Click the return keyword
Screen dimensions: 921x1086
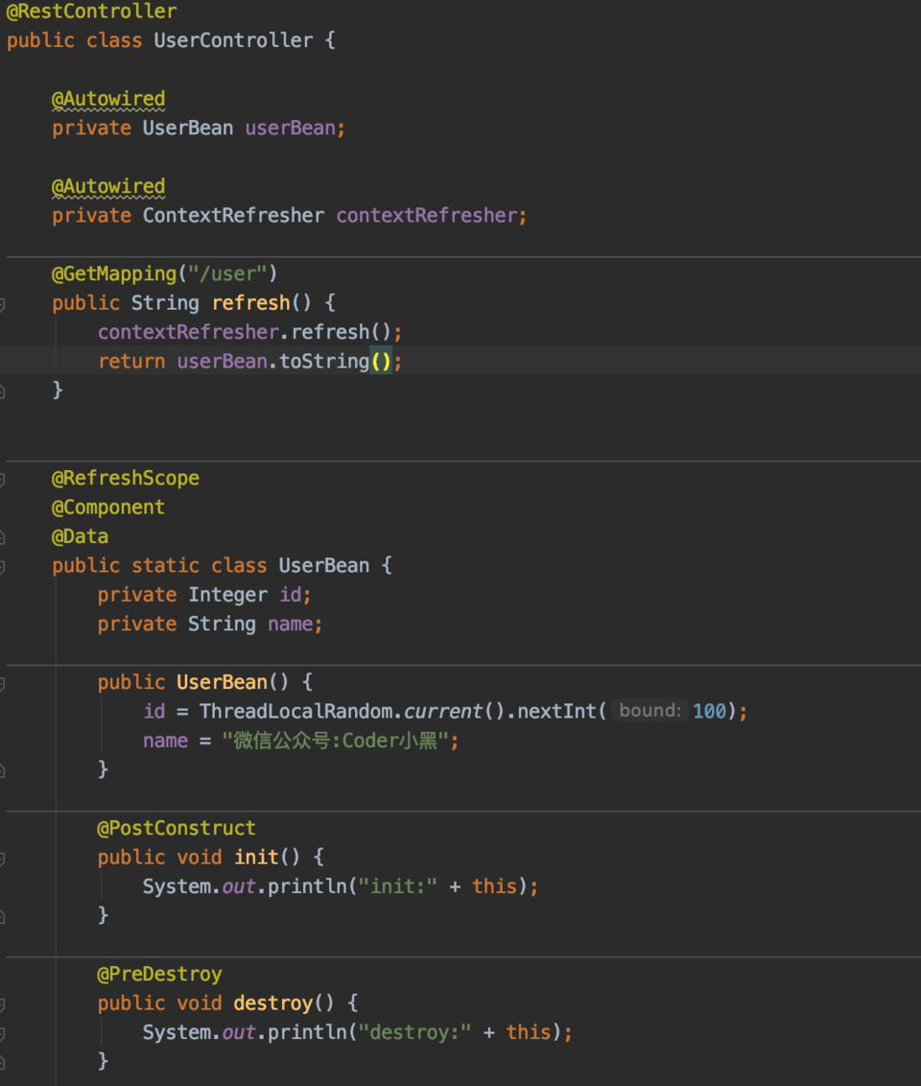[x=131, y=361]
